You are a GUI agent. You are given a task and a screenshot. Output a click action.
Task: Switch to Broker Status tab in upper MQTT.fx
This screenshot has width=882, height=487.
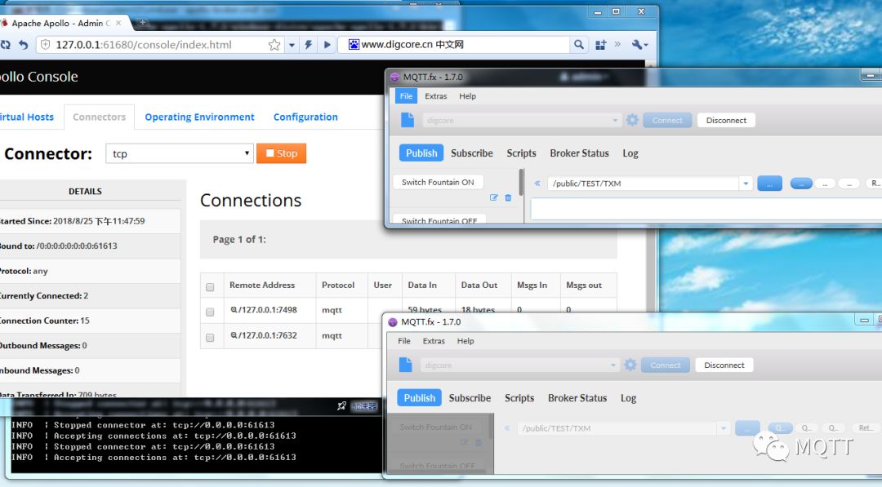click(579, 153)
